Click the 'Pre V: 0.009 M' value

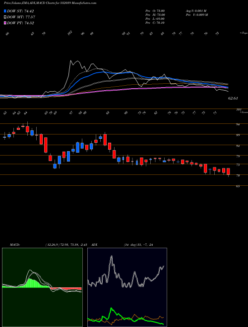click(196, 15)
